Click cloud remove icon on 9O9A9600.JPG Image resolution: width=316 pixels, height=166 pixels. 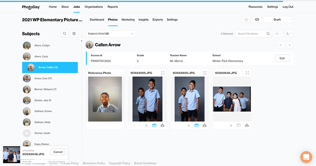coord(205,125)
